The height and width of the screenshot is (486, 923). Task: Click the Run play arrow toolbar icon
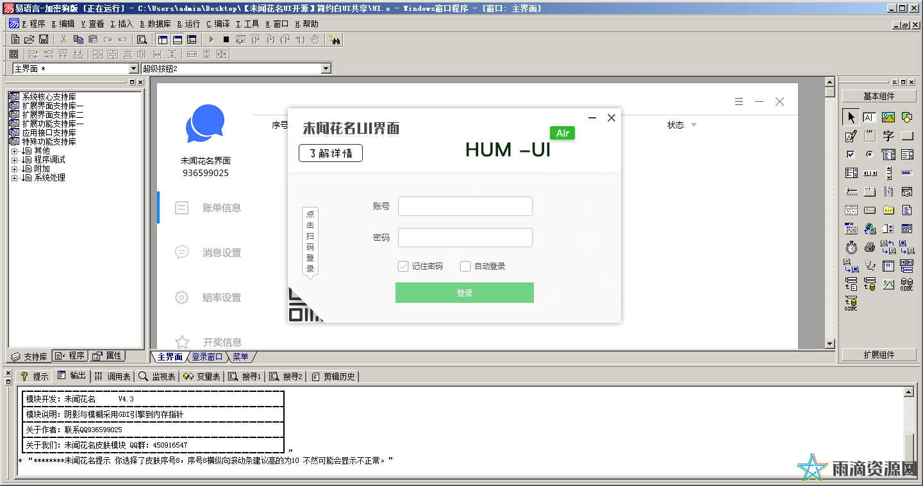point(212,39)
